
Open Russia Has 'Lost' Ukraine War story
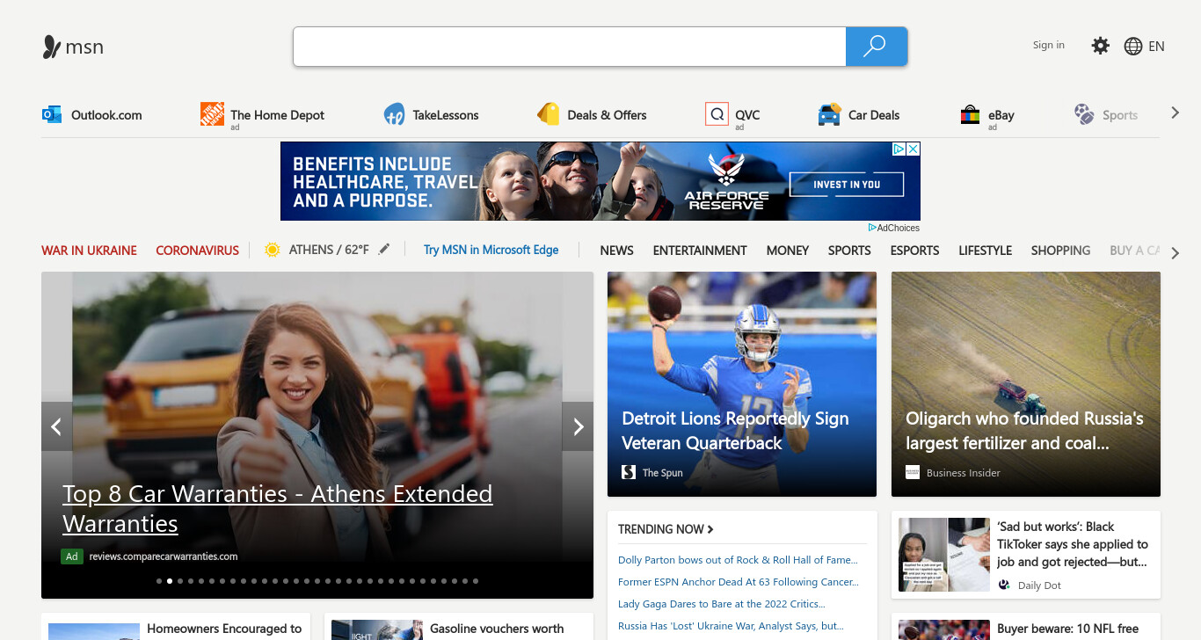[731, 626]
